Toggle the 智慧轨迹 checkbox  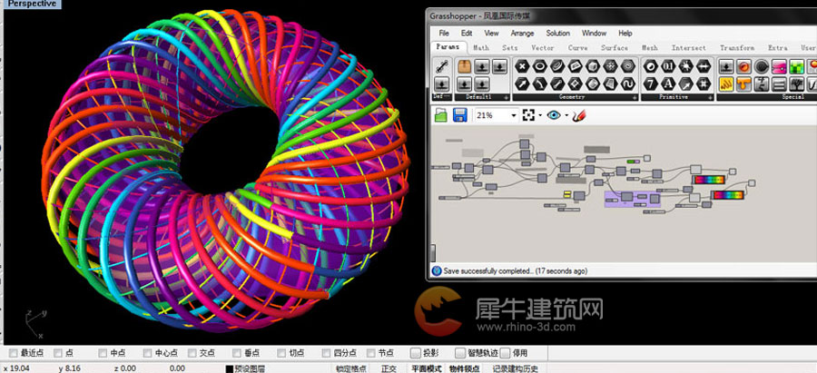click(x=460, y=353)
